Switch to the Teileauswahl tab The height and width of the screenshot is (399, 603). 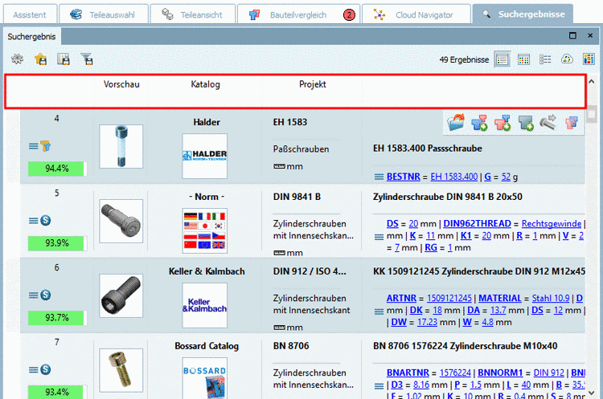click(103, 14)
